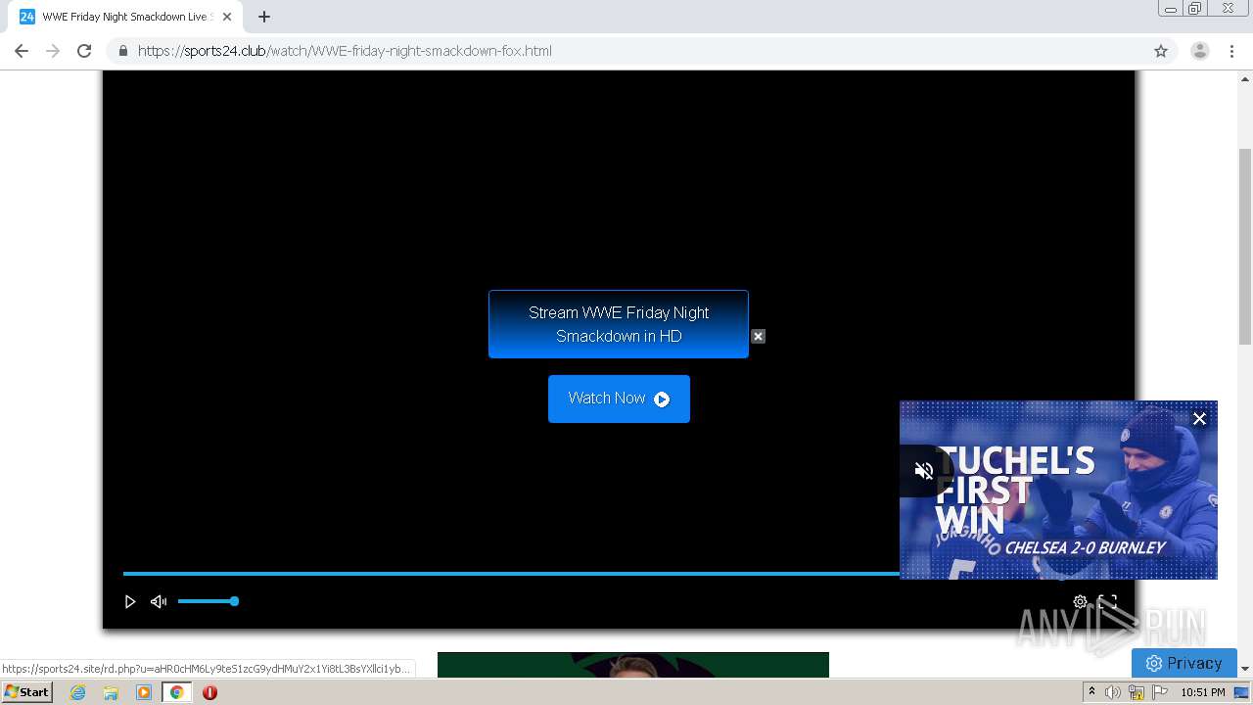Screen dimensions: 1253x705
Task: Open the Windows Start menu
Action: [x=26, y=691]
